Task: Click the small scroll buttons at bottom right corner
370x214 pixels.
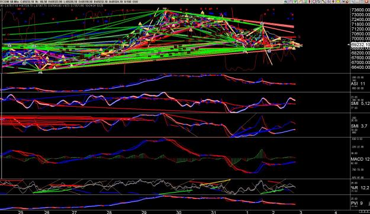Action: [x=364, y=212]
